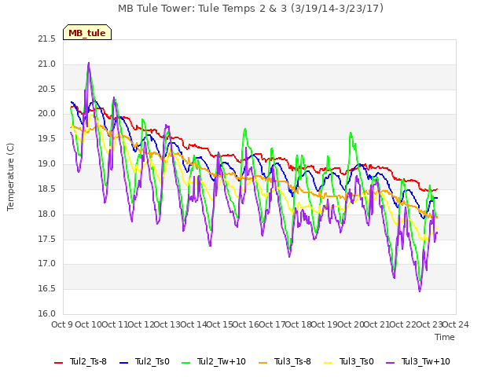Image resolution: width=503 pixels, height=377 pixels.
Task: Click the MB_tule label box
Action: pos(87,32)
